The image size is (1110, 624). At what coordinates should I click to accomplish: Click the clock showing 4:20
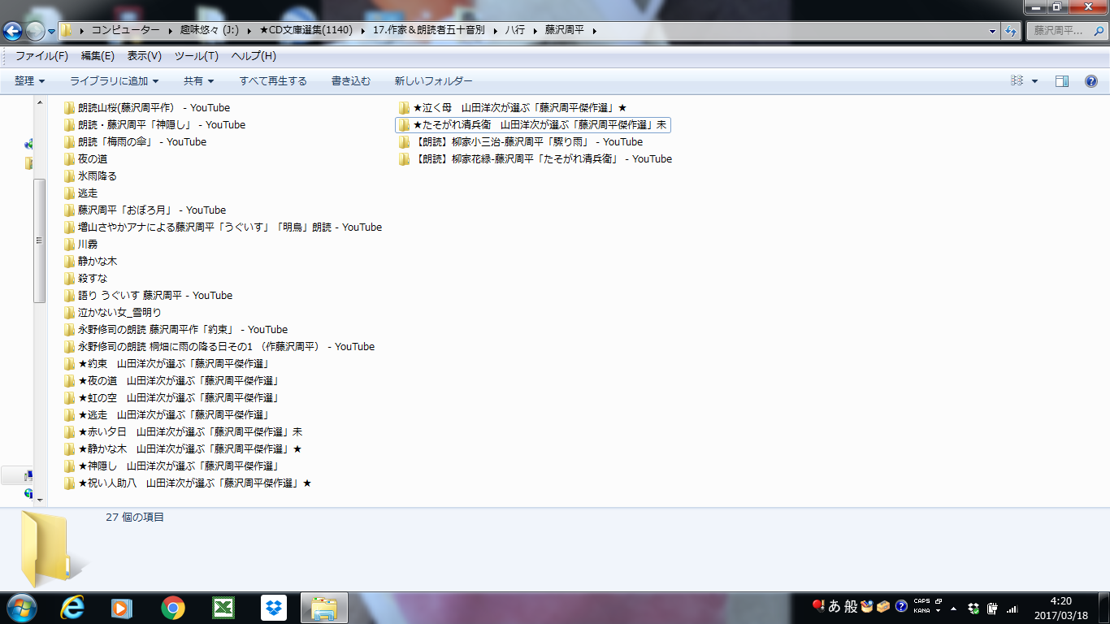(1060, 601)
